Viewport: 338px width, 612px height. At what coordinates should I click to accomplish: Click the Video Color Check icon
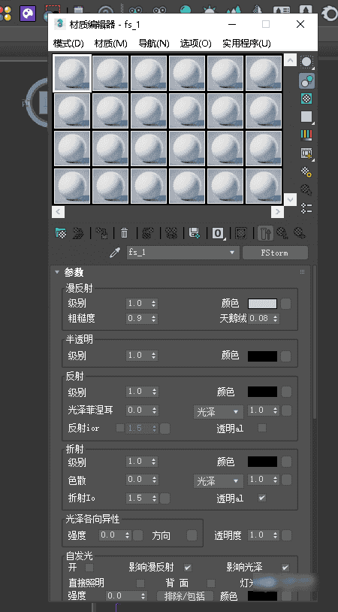pyautogui.click(x=306, y=135)
